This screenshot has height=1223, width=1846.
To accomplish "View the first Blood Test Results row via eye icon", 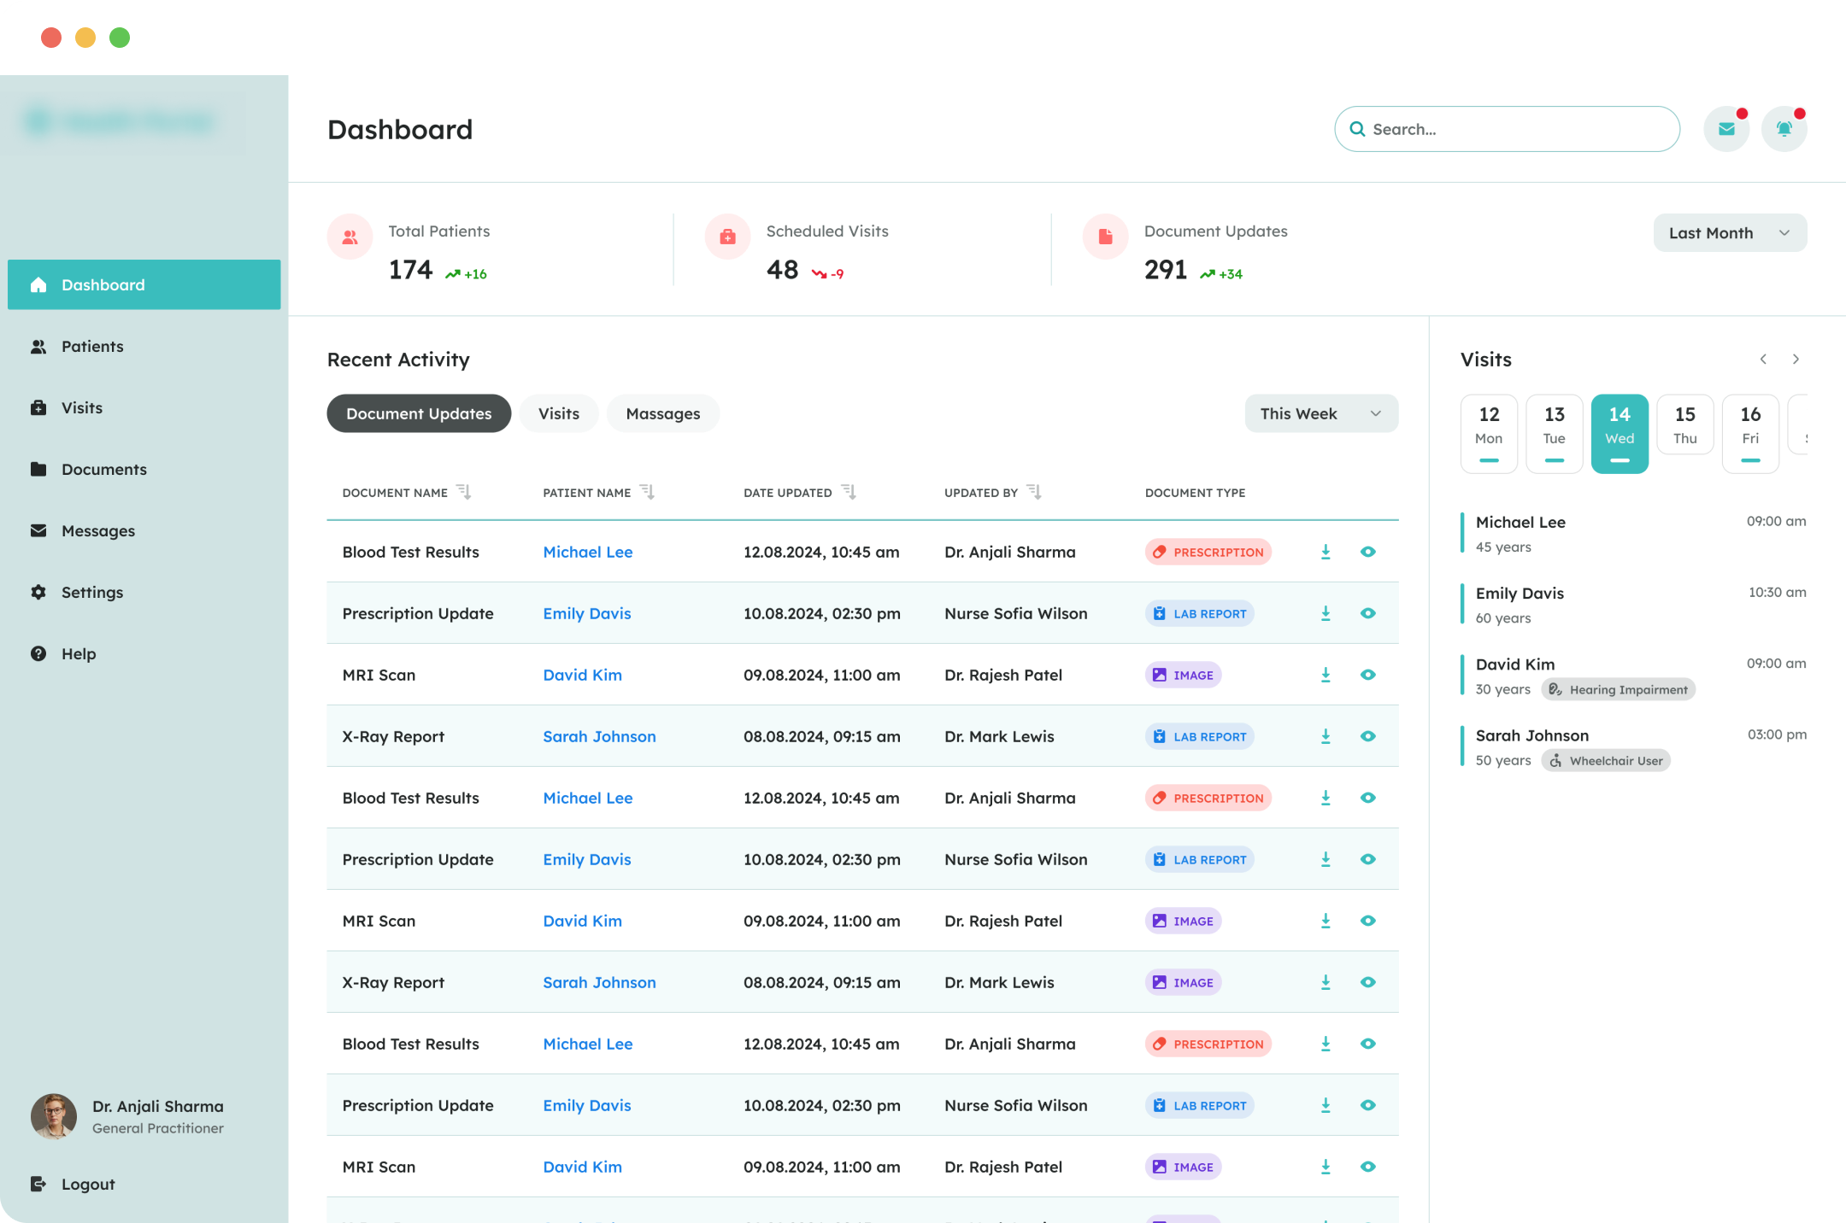I will [1368, 552].
